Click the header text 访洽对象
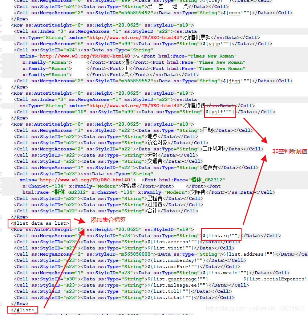308x315 pixels. (158, 143)
